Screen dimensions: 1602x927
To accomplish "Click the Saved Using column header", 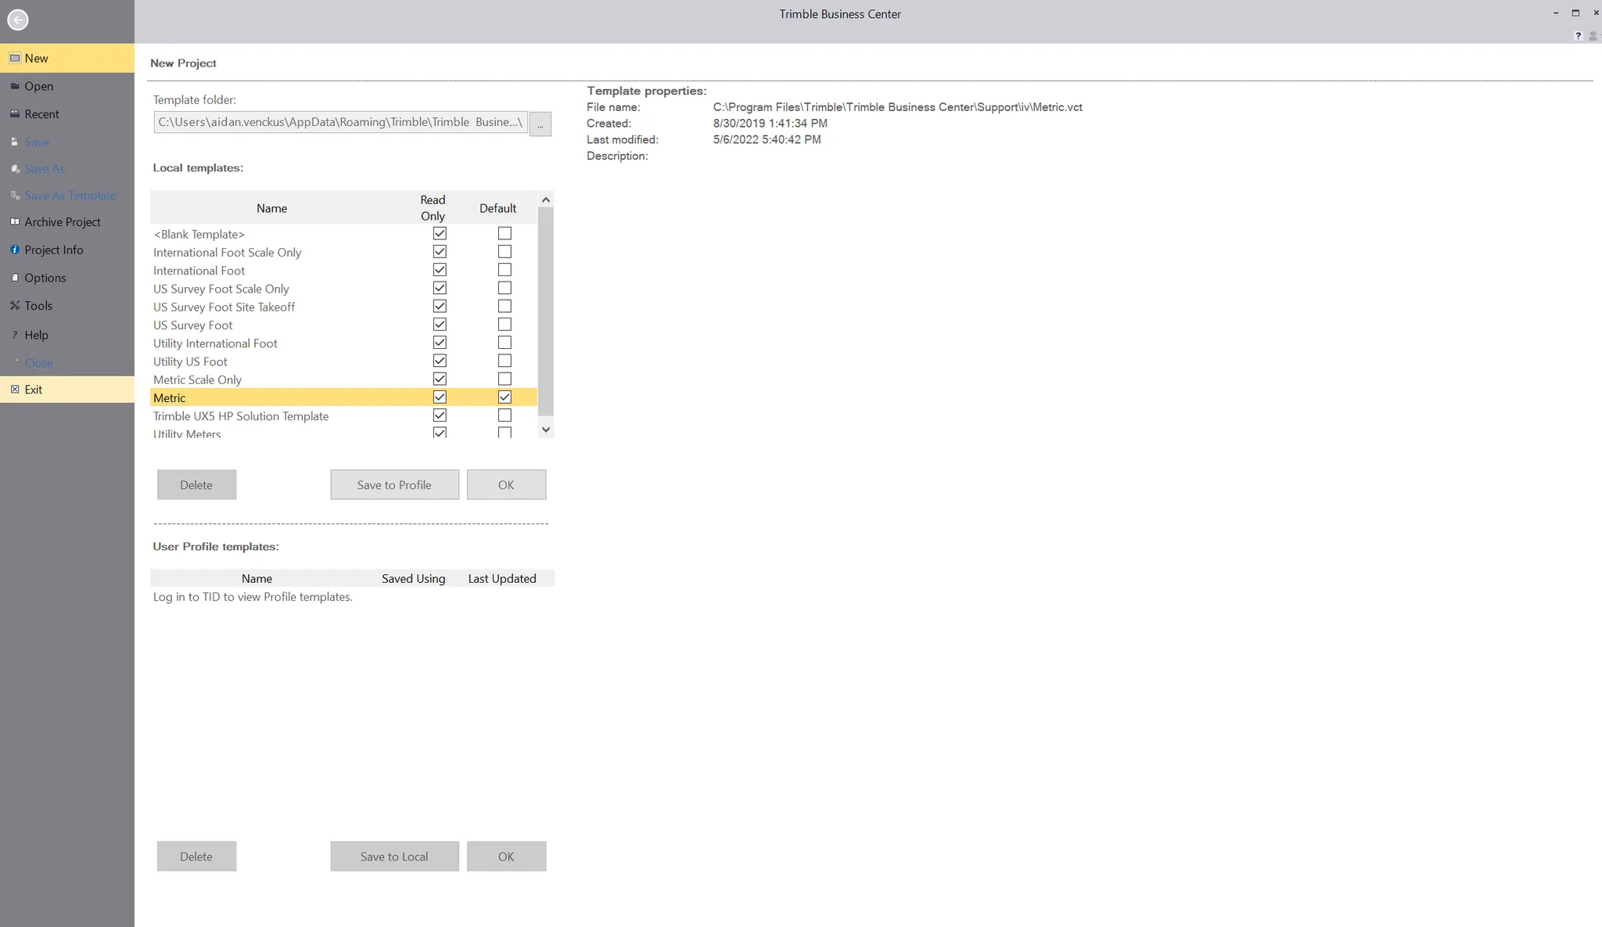I will point(413,578).
